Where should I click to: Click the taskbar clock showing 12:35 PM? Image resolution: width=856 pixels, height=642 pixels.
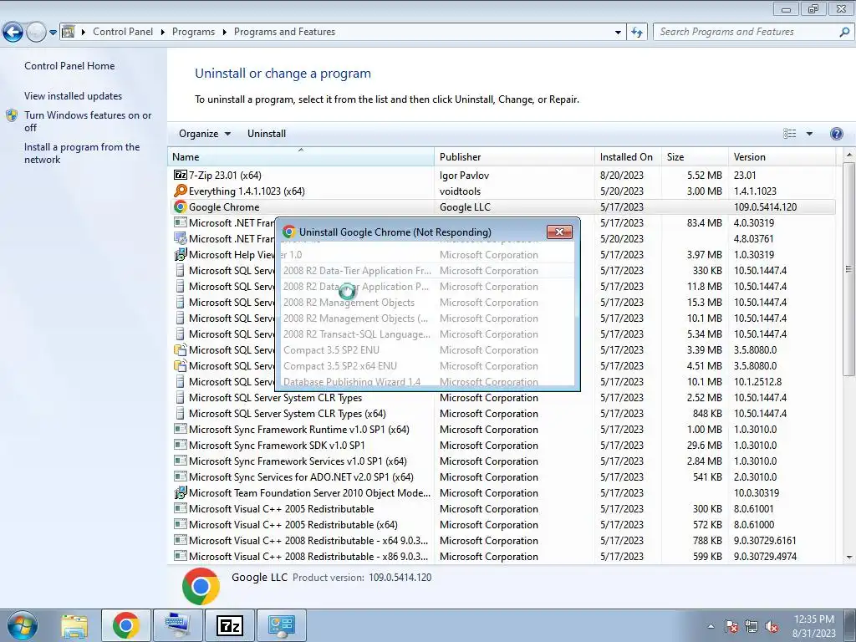tap(814, 626)
